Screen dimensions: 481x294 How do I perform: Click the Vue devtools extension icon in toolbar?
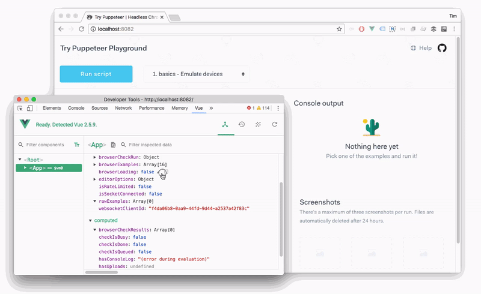pyautogui.click(x=372, y=29)
